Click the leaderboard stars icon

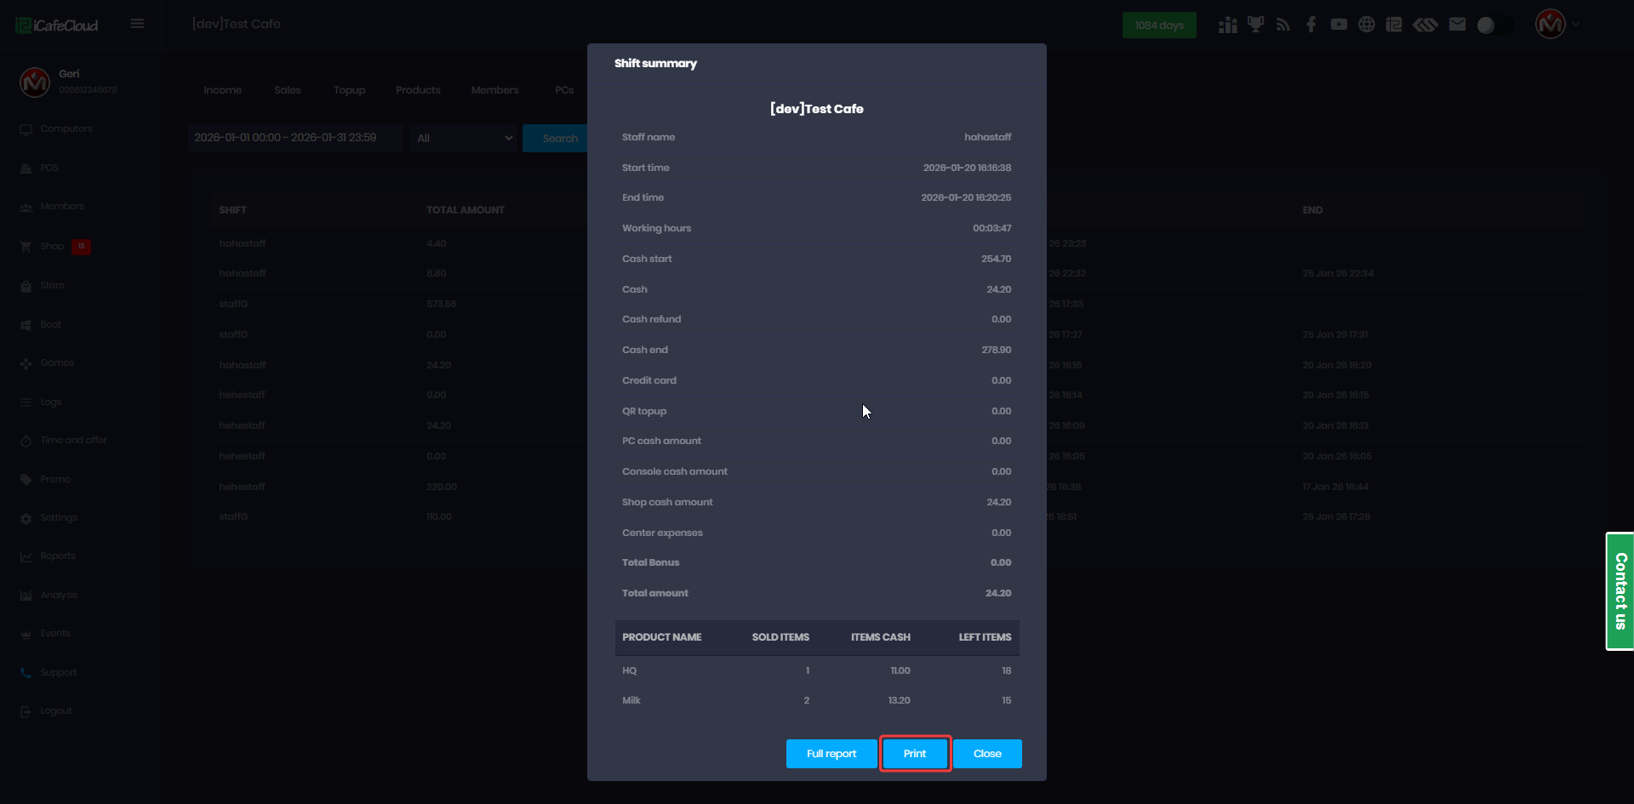[x=1227, y=25]
